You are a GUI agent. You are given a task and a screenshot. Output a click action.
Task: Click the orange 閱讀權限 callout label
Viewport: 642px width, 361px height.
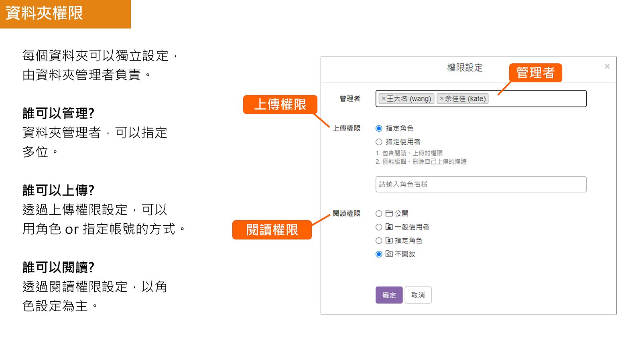point(272,230)
